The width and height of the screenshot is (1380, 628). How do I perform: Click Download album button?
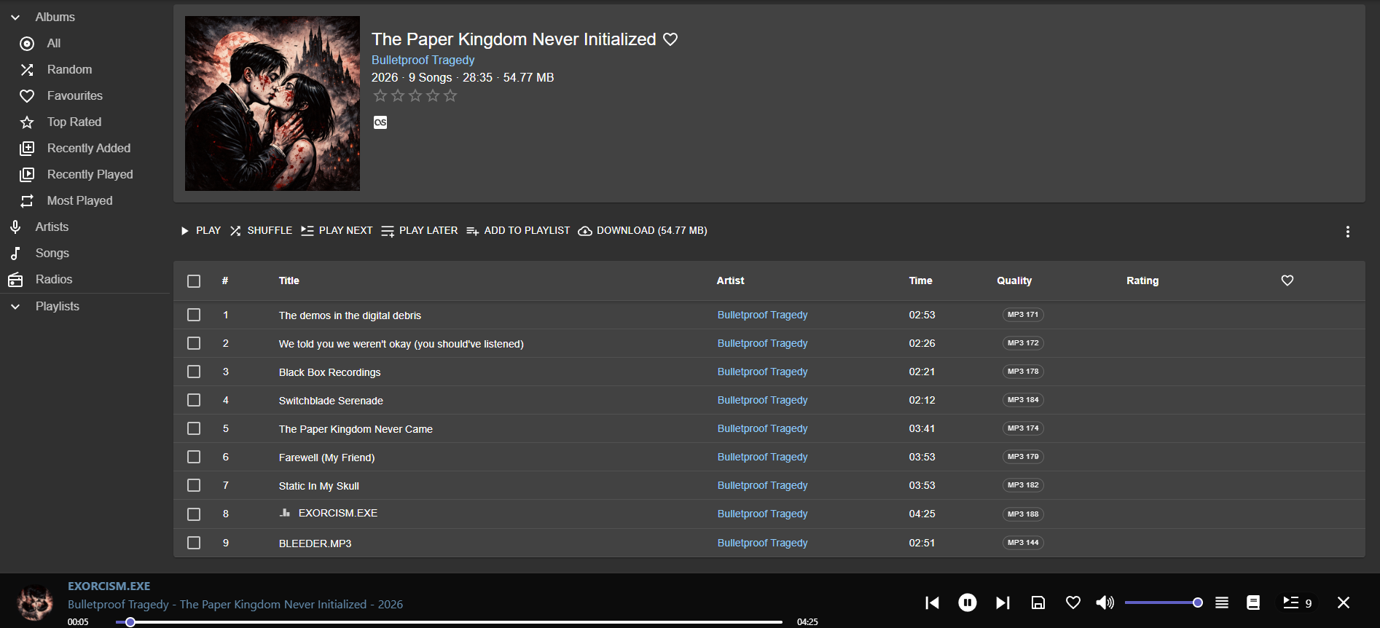643,231
